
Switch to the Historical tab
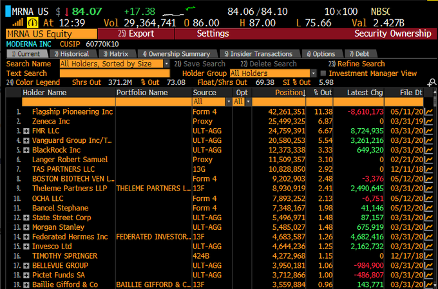(73, 54)
